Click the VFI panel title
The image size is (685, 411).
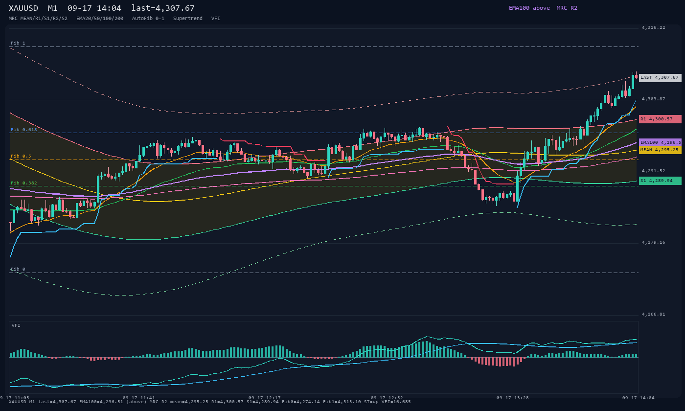[x=16, y=325]
